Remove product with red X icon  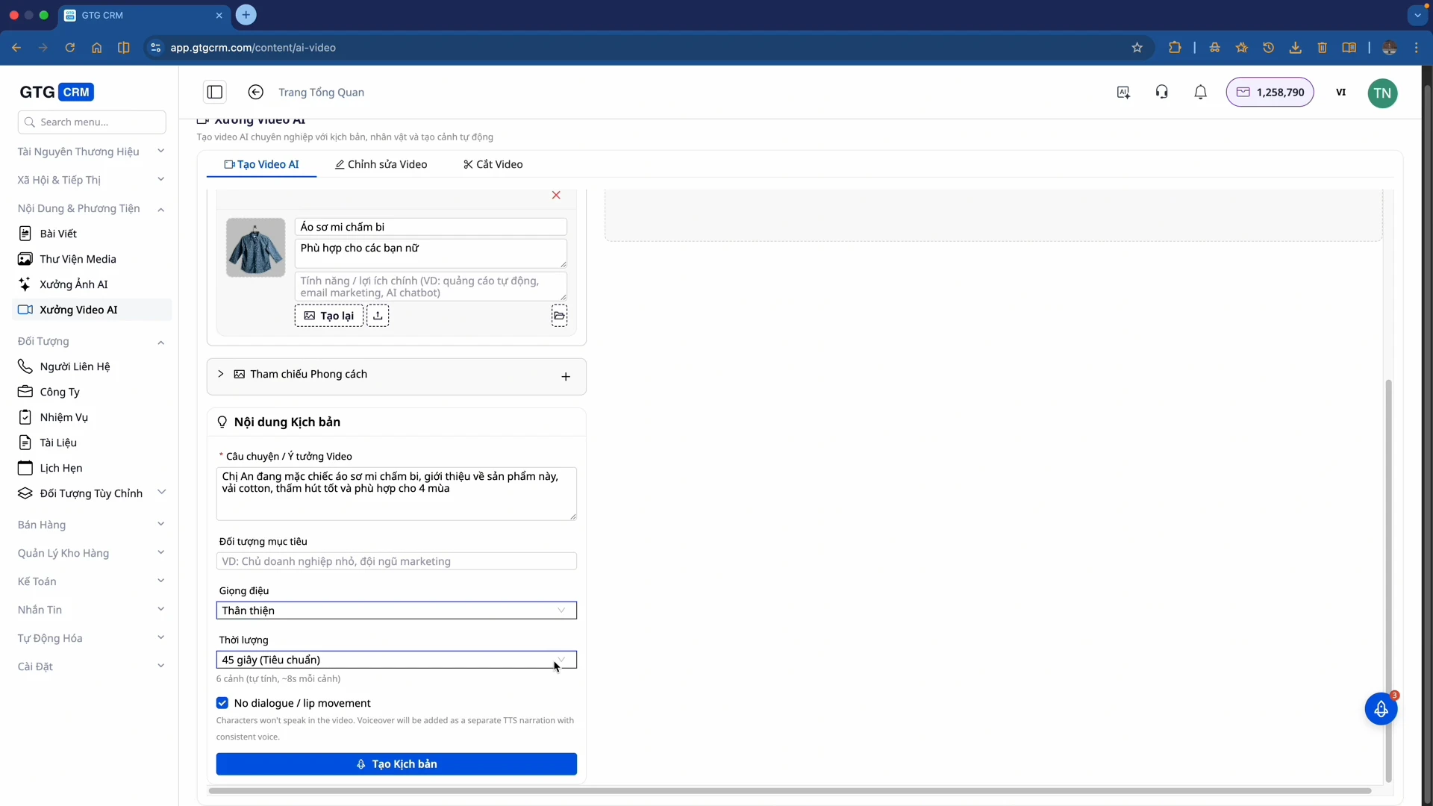(556, 195)
